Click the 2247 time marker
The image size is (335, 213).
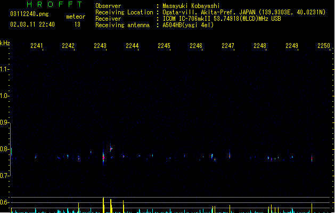coord(228,46)
